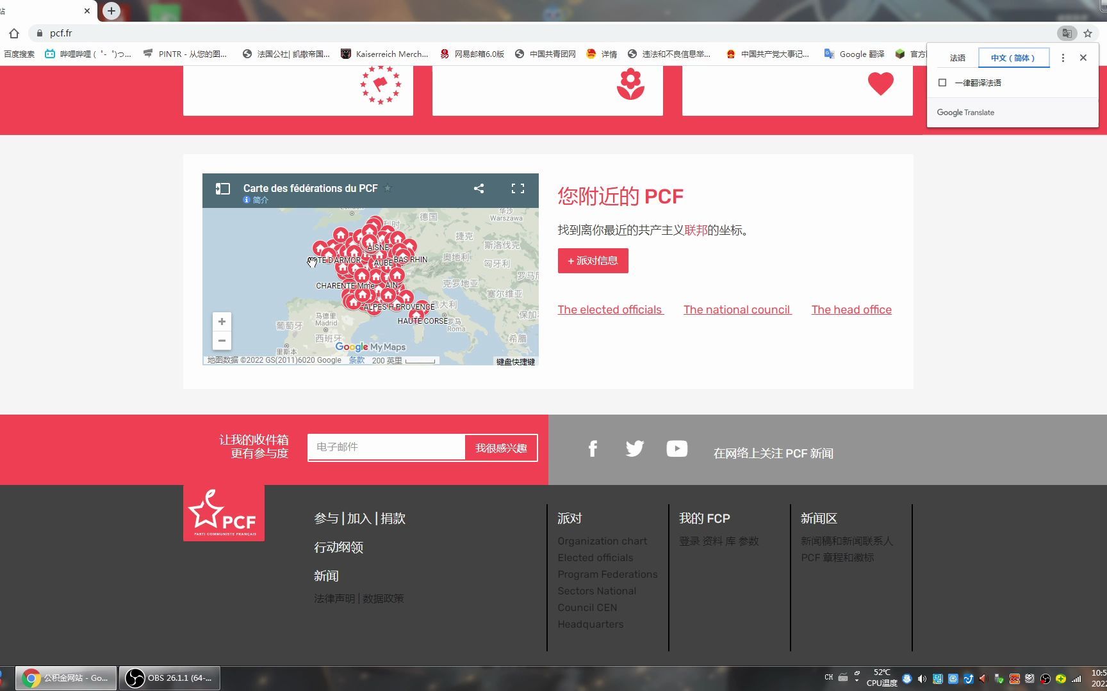This screenshot has width=1107, height=691.
Task: Open the PCF Twitter icon
Action: 635,449
